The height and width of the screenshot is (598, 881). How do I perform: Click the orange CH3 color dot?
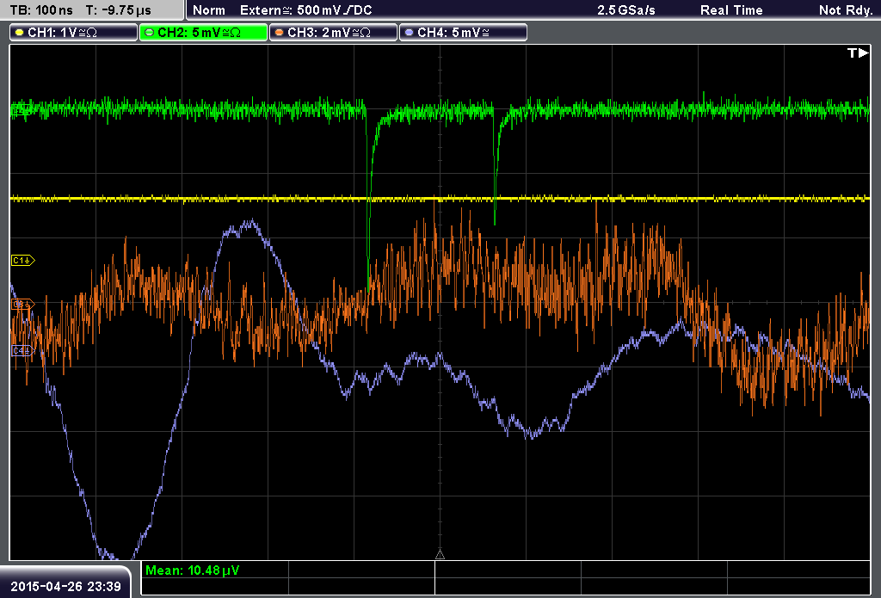click(280, 33)
